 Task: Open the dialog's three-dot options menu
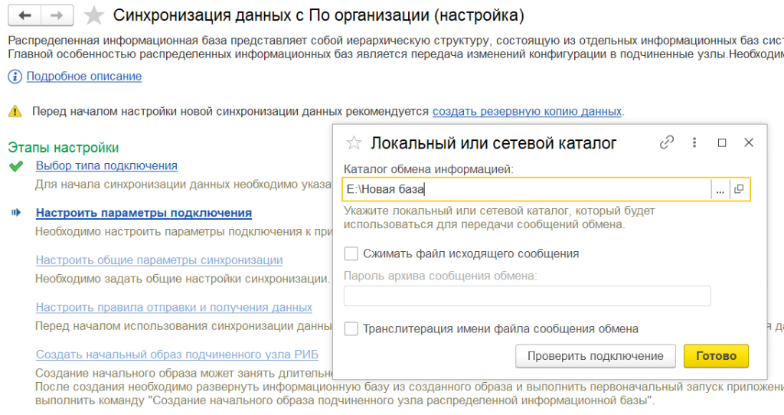(694, 142)
